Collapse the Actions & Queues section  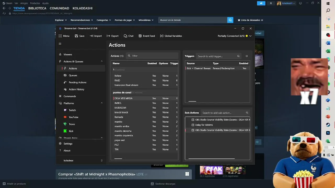click(102, 61)
